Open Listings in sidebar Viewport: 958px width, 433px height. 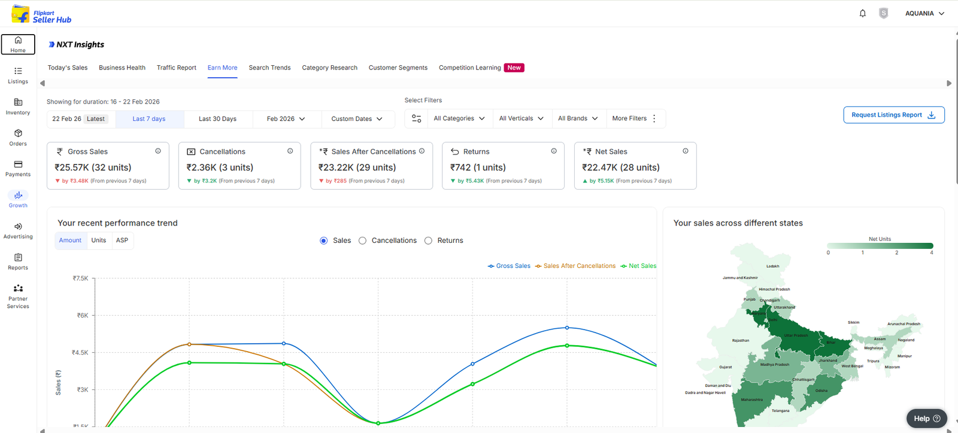coord(18,75)
